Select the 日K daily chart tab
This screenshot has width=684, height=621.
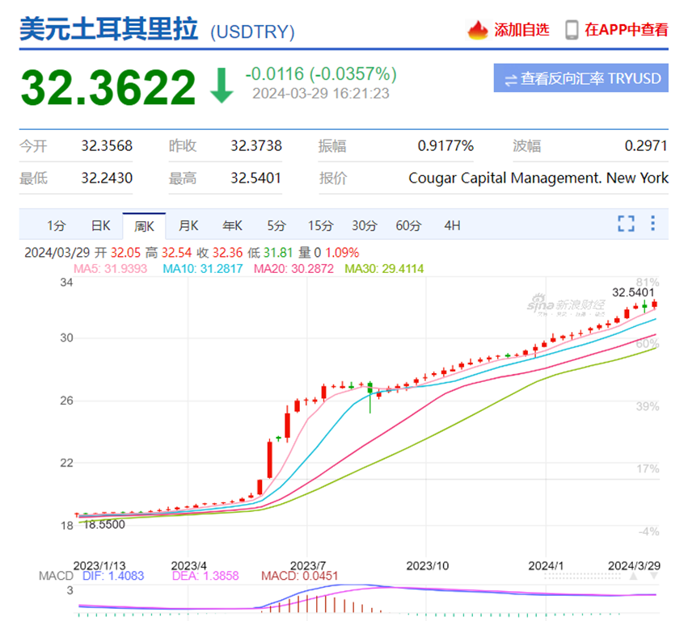click(100, 225)
